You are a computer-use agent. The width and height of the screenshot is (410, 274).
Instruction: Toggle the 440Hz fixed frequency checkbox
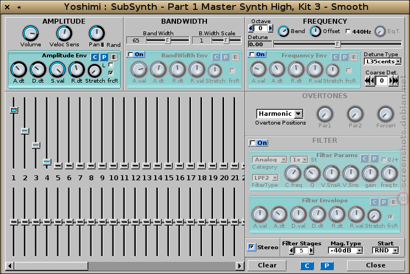(x=348, y=31)
